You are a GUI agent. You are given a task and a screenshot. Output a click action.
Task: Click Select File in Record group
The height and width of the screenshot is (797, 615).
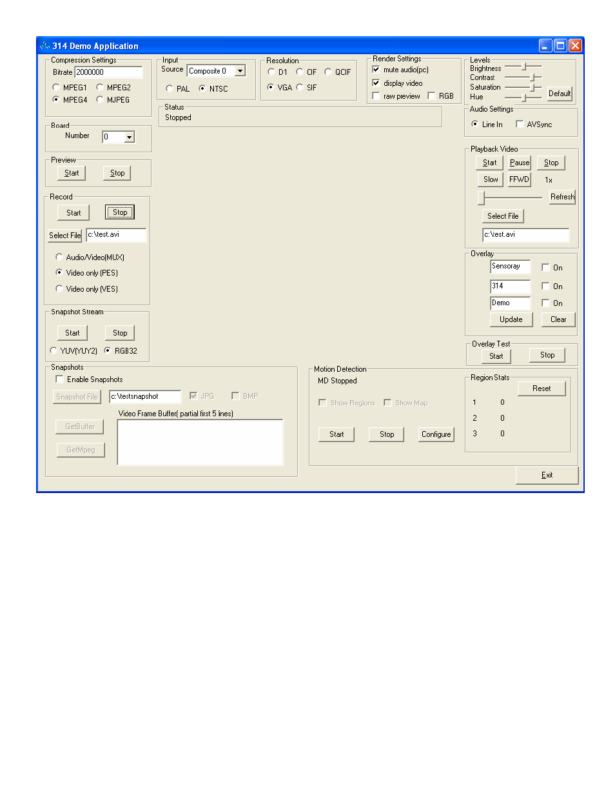tap(65, 236)
